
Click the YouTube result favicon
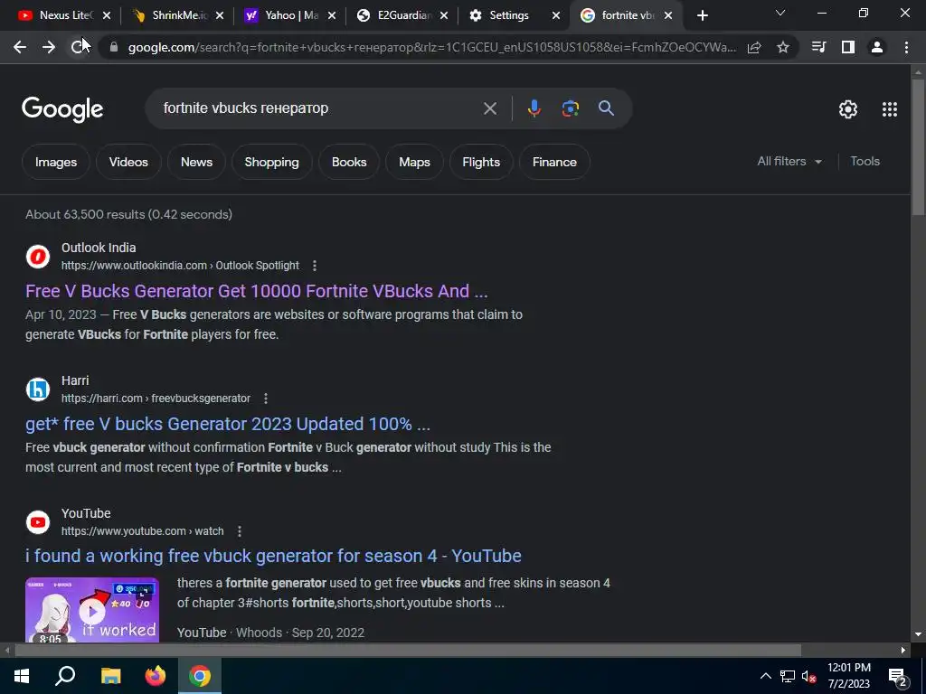38,522
